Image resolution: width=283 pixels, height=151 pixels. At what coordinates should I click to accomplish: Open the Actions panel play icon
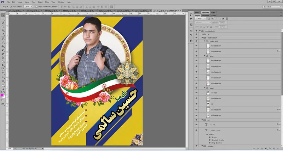tap(191, 19)
